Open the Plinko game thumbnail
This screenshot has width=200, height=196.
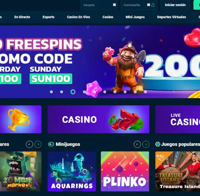(x=125, y=171)
